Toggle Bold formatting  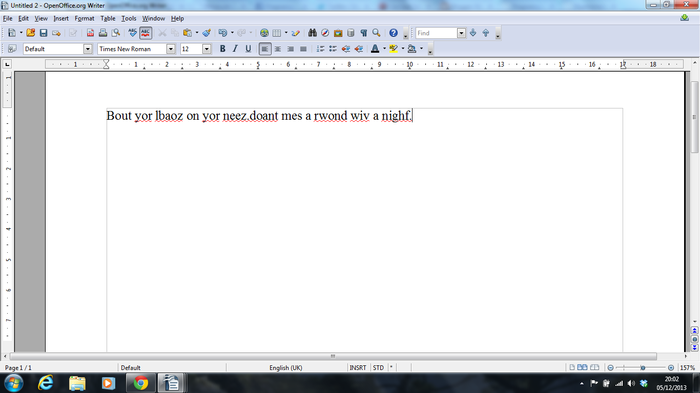222,49
